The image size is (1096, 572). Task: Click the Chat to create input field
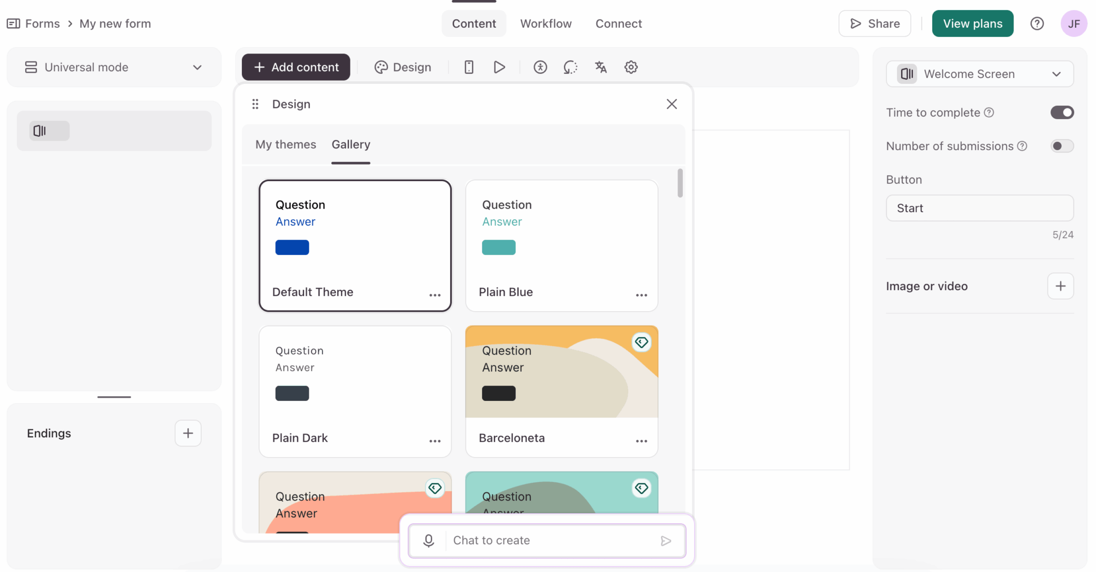[x=551, y=540]
